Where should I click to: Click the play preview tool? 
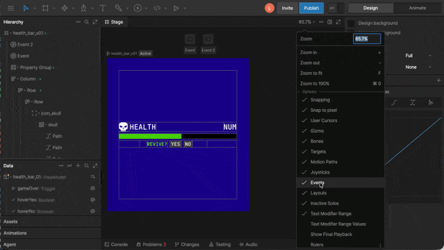coord(176,8)
